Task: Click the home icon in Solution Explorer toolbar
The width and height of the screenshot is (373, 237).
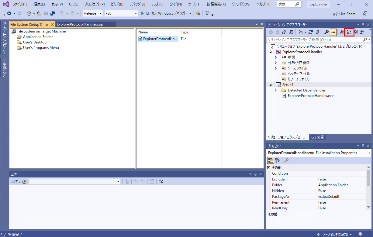Action: [284, 32]
